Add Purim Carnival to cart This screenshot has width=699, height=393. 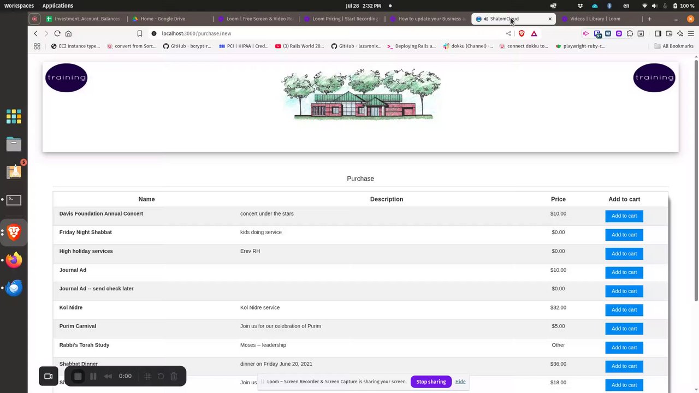tap(624, 329)
